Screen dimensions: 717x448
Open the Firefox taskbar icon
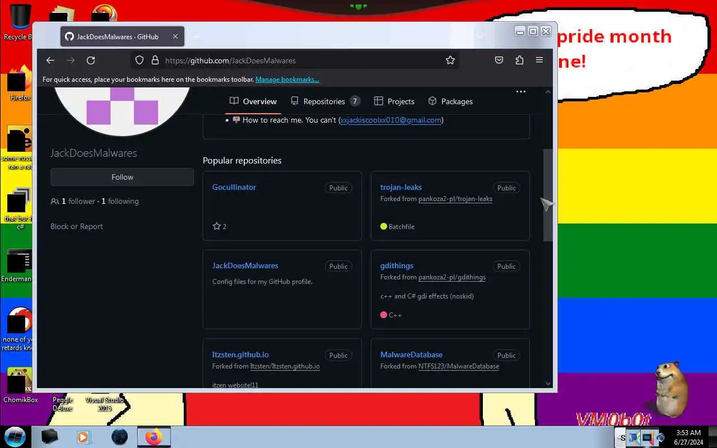pos(153,437)
